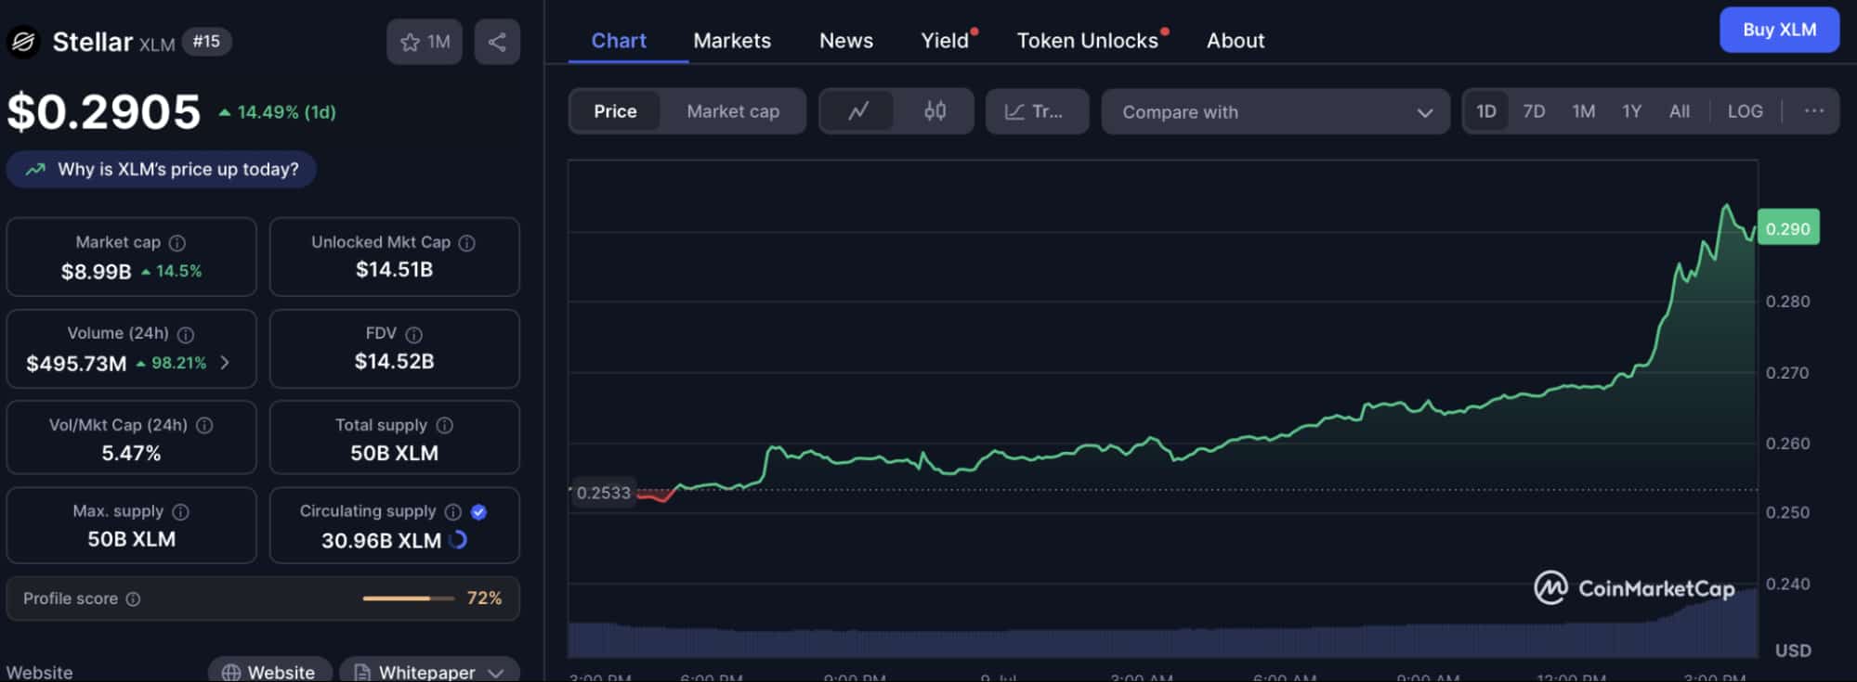
Task: Click the 0.2533 opening price label
Action: click(x=603, y=493)
